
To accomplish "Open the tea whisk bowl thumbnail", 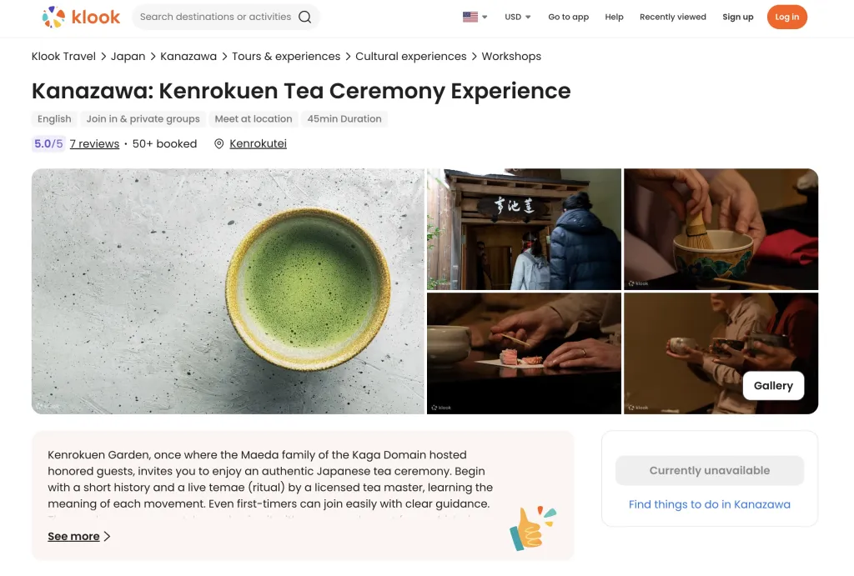I will [721, 229].
